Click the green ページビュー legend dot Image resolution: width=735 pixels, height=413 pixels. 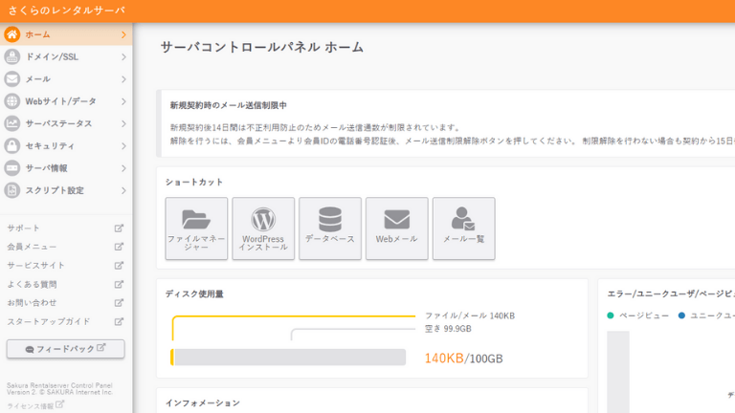pyautogui.click(x=611, y=315)
